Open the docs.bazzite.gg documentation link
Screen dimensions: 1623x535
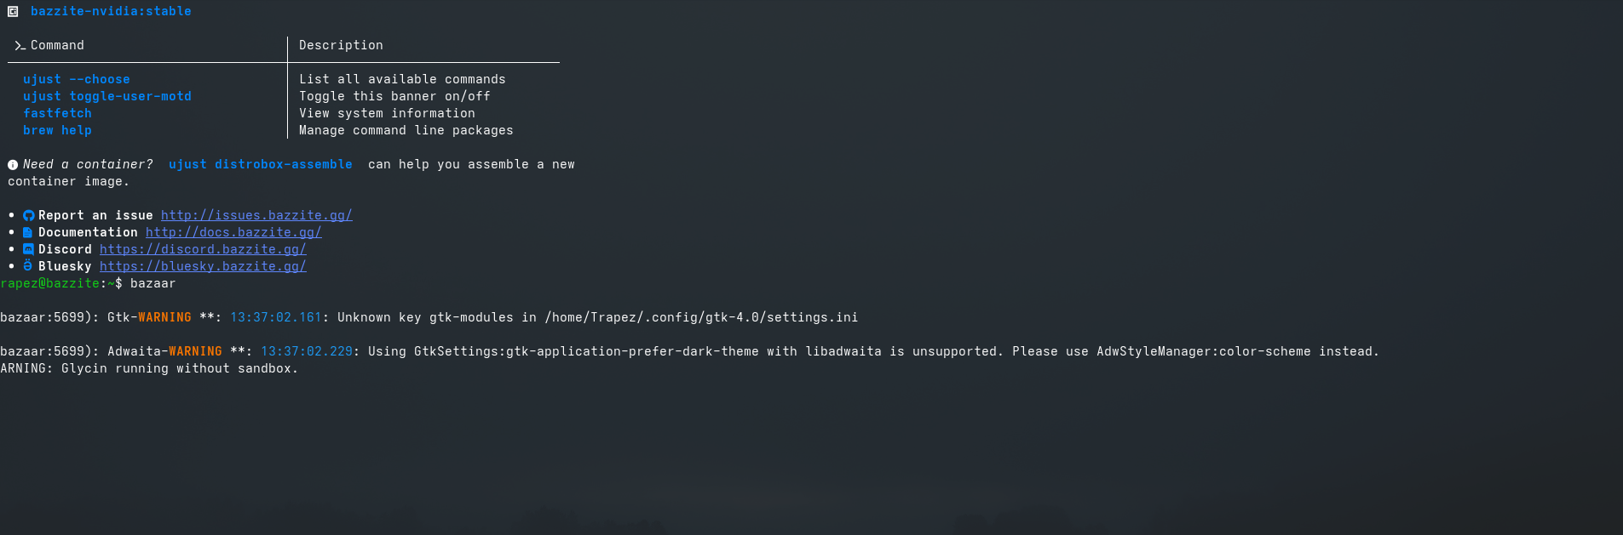[233, 232]
